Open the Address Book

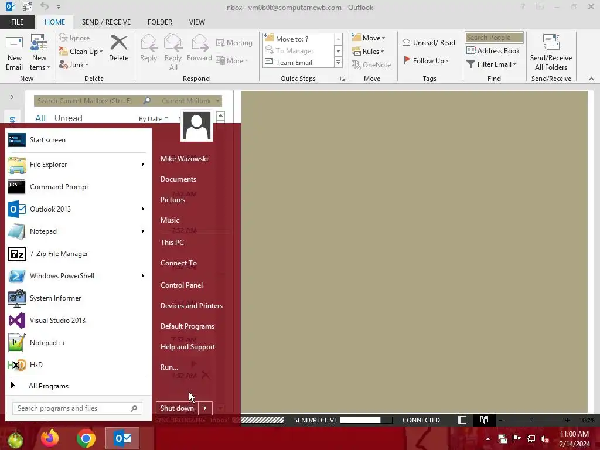click(x=493, y=50)
